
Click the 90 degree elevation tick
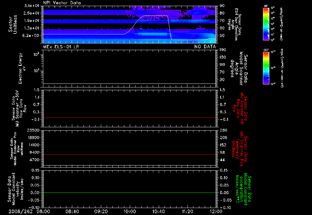coord(222,5)
